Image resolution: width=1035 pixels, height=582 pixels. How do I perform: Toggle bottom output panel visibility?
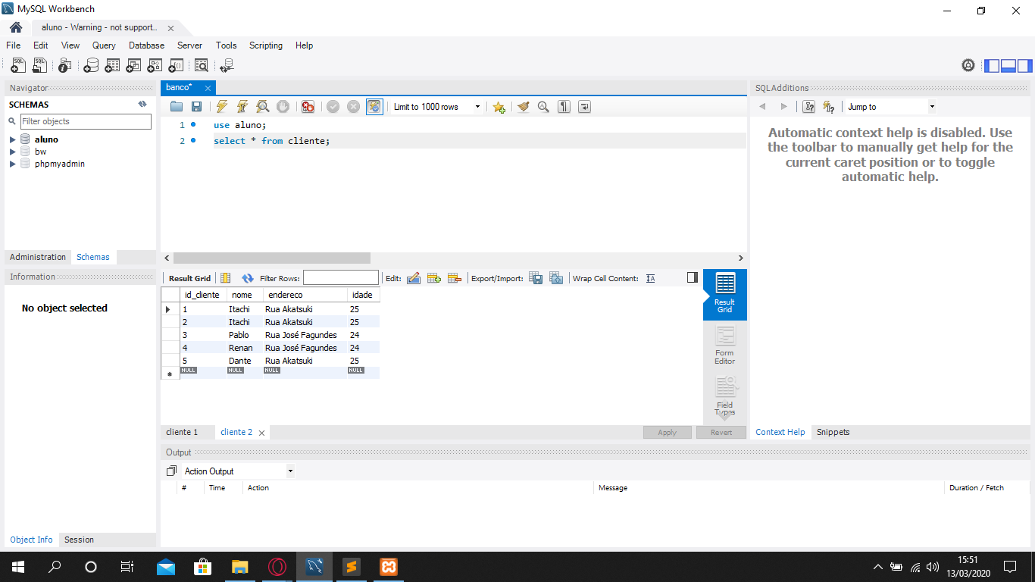(1008, 65)
